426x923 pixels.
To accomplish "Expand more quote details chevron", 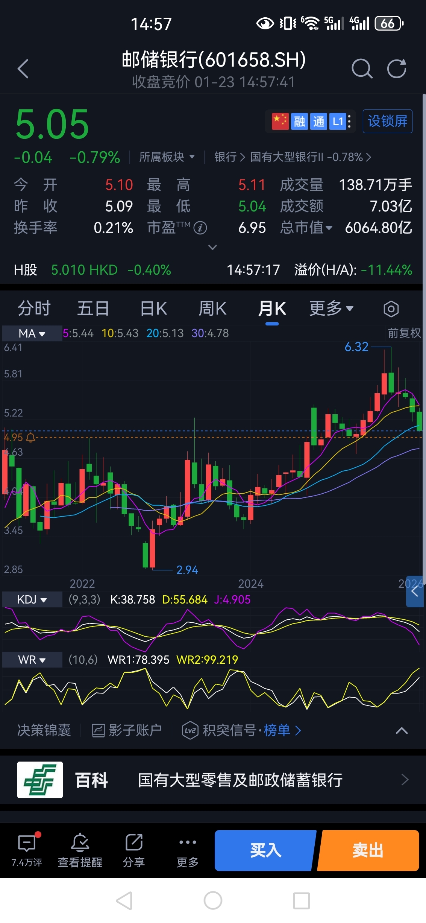I will pos(212,247).
